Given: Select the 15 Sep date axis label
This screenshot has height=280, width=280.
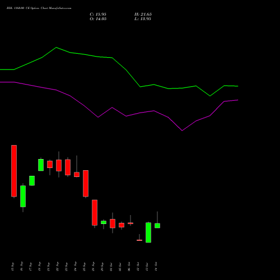Looking at the screenshot, I should pos(13,267).
